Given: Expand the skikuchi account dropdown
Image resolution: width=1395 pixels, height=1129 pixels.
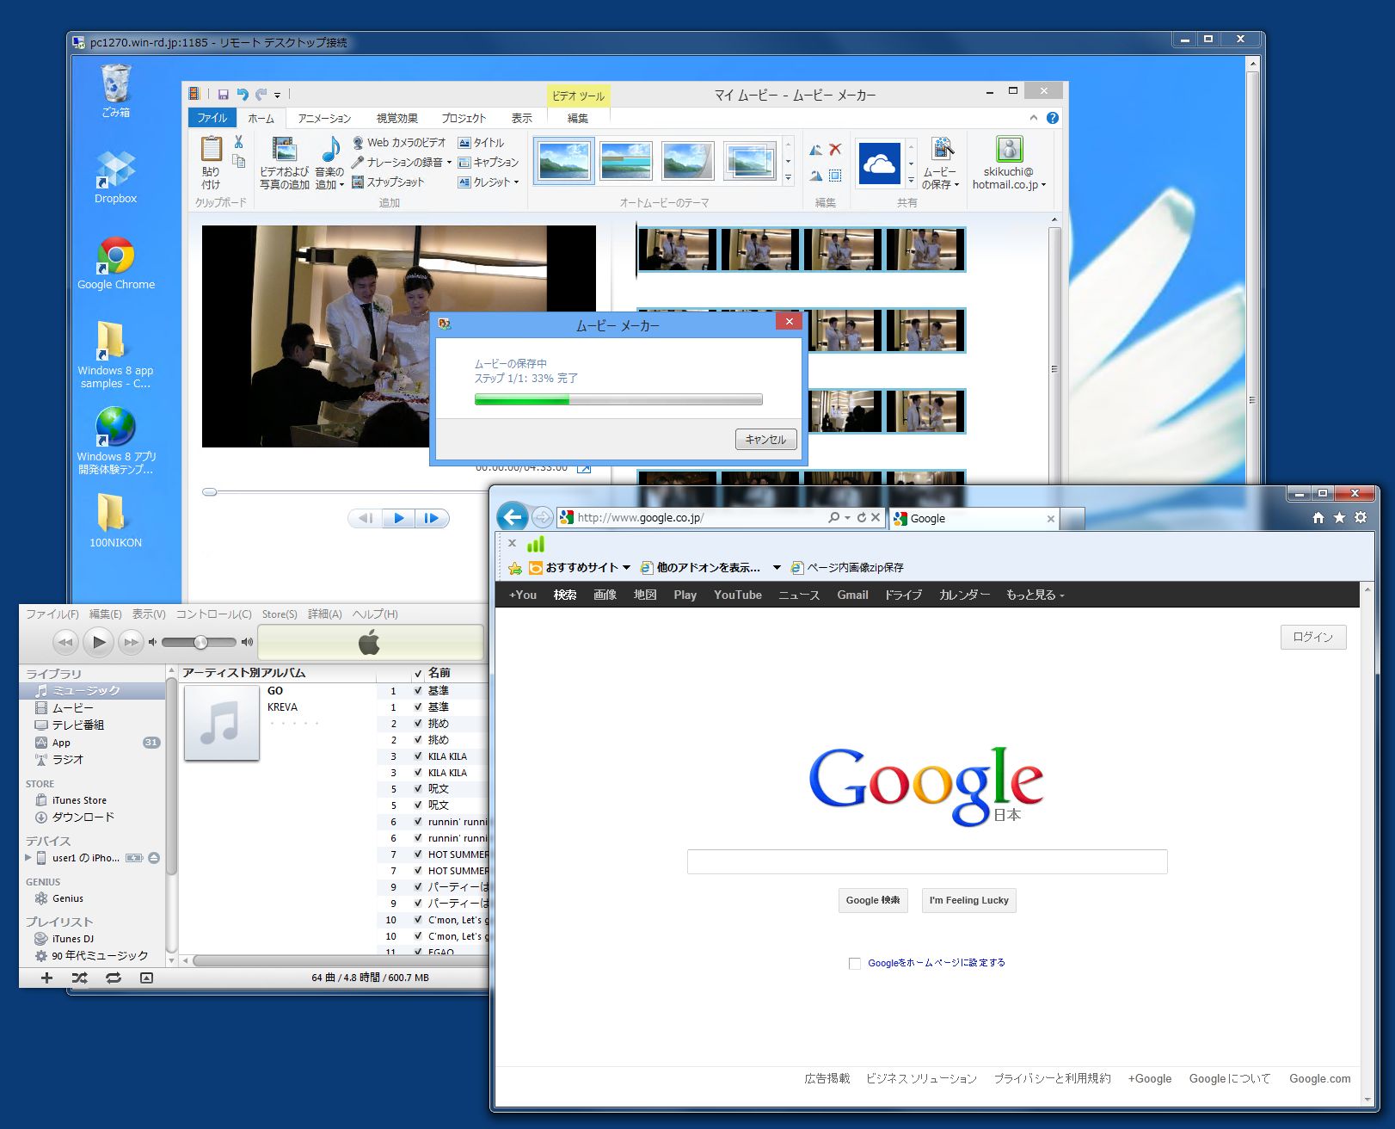Looking at the screenshot, I should tap(1043, 185).
